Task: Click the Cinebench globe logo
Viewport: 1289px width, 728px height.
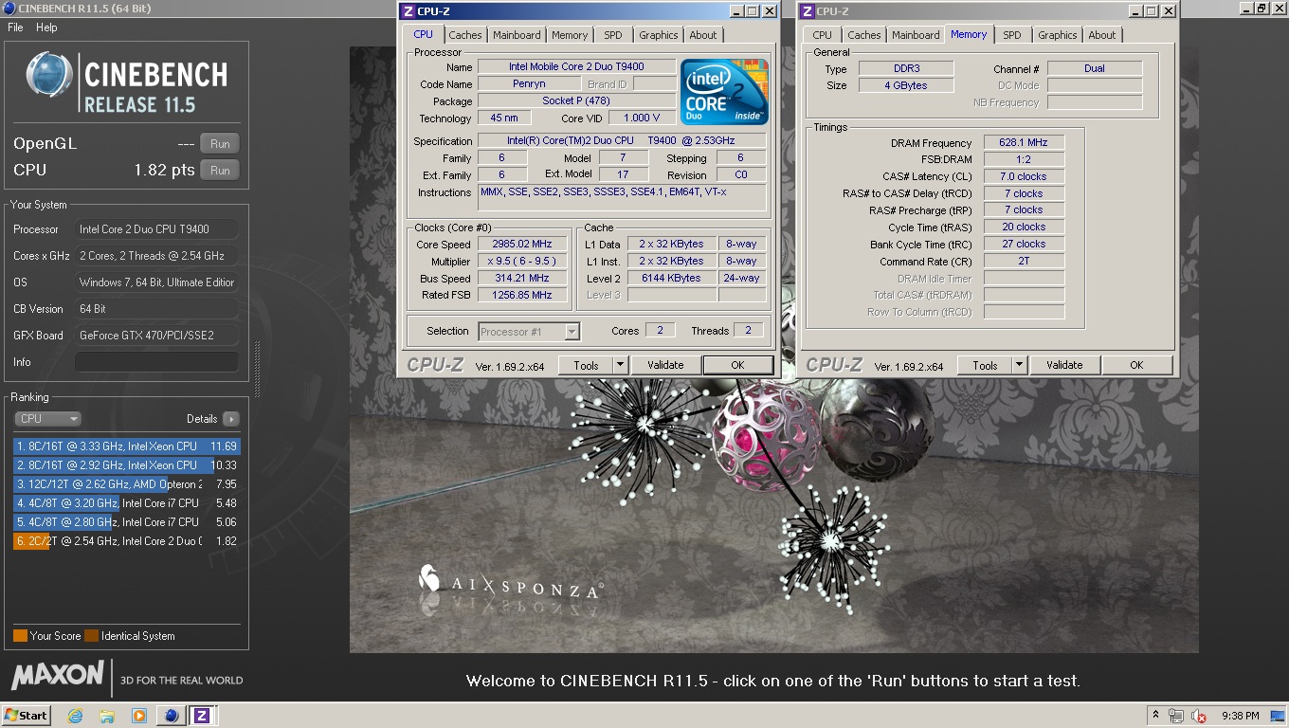Action: pyautogui.click(x=49, y=76)
